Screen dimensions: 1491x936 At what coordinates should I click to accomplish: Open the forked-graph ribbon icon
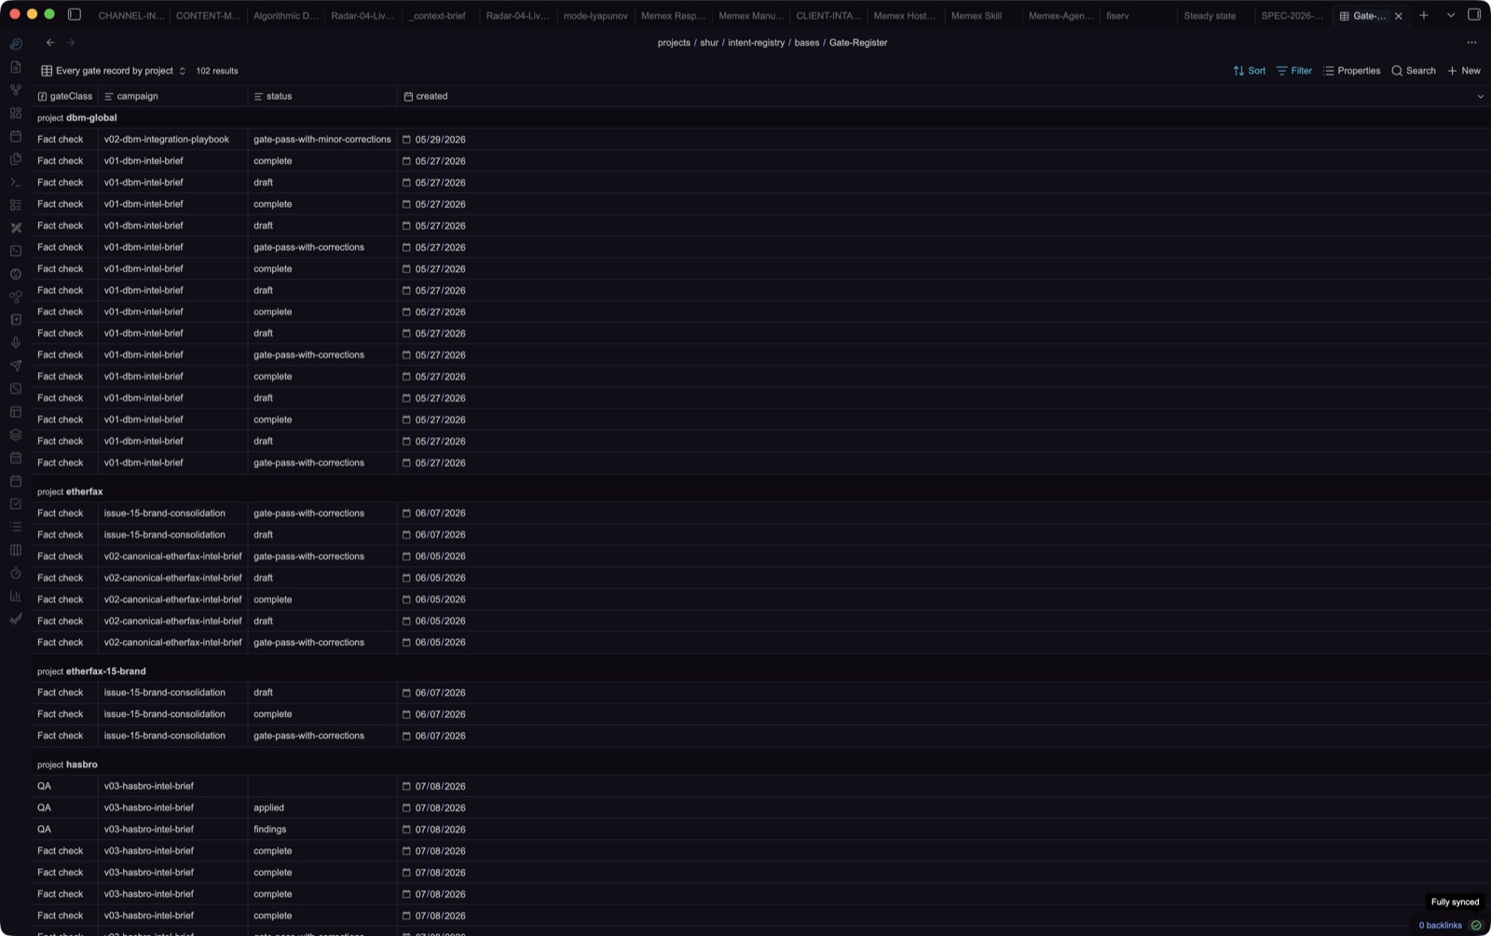tap(16, 89)
